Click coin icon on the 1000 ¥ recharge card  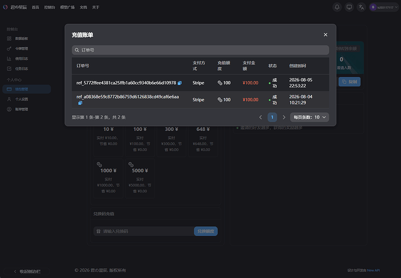point(99,165)
